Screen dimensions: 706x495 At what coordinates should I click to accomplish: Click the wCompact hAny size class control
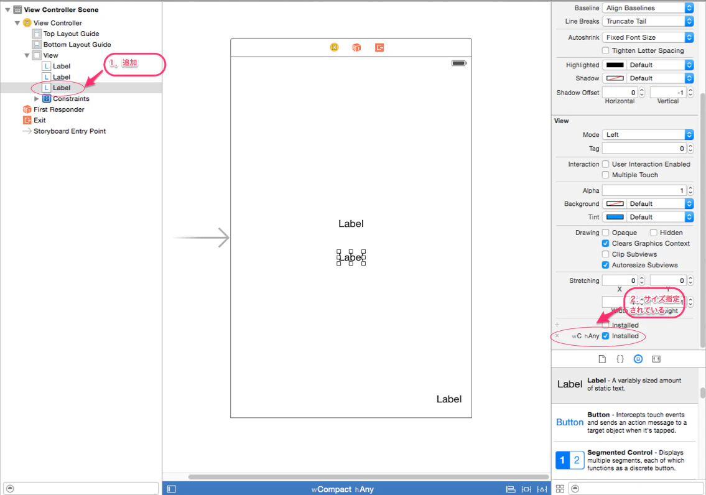tap(342, 489)
